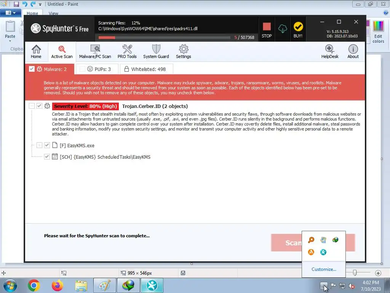Switch to the Paint taskbar button
The image size is (390, 293).
[x=104, y=285]
